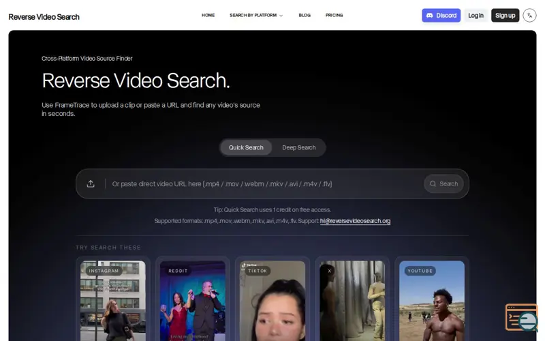Expand the Search by Platform dropdown
This screenshot has width=545, height=341.
256,15
